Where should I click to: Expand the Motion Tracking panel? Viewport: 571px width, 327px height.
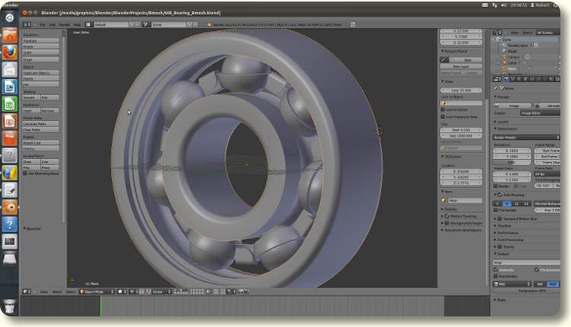click(x=461, y=215)
